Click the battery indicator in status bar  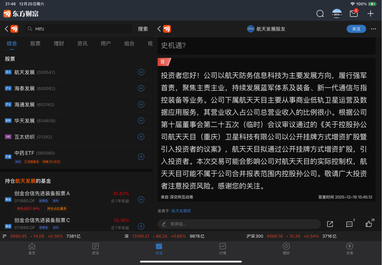[372, 4]
